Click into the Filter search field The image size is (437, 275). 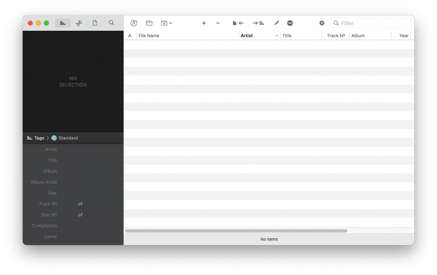tap(371, 23)
